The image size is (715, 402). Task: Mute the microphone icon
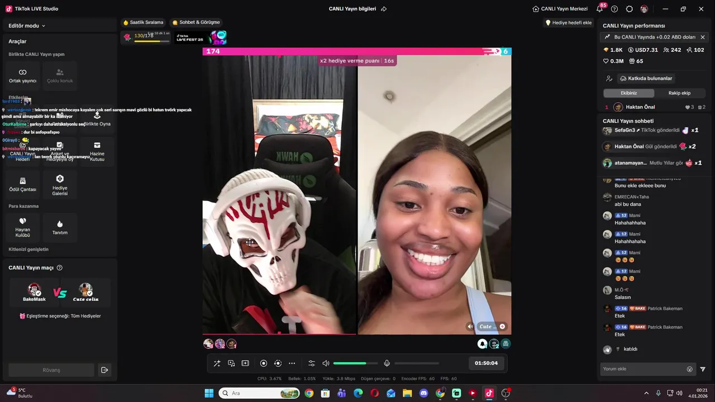coord(387,363)
